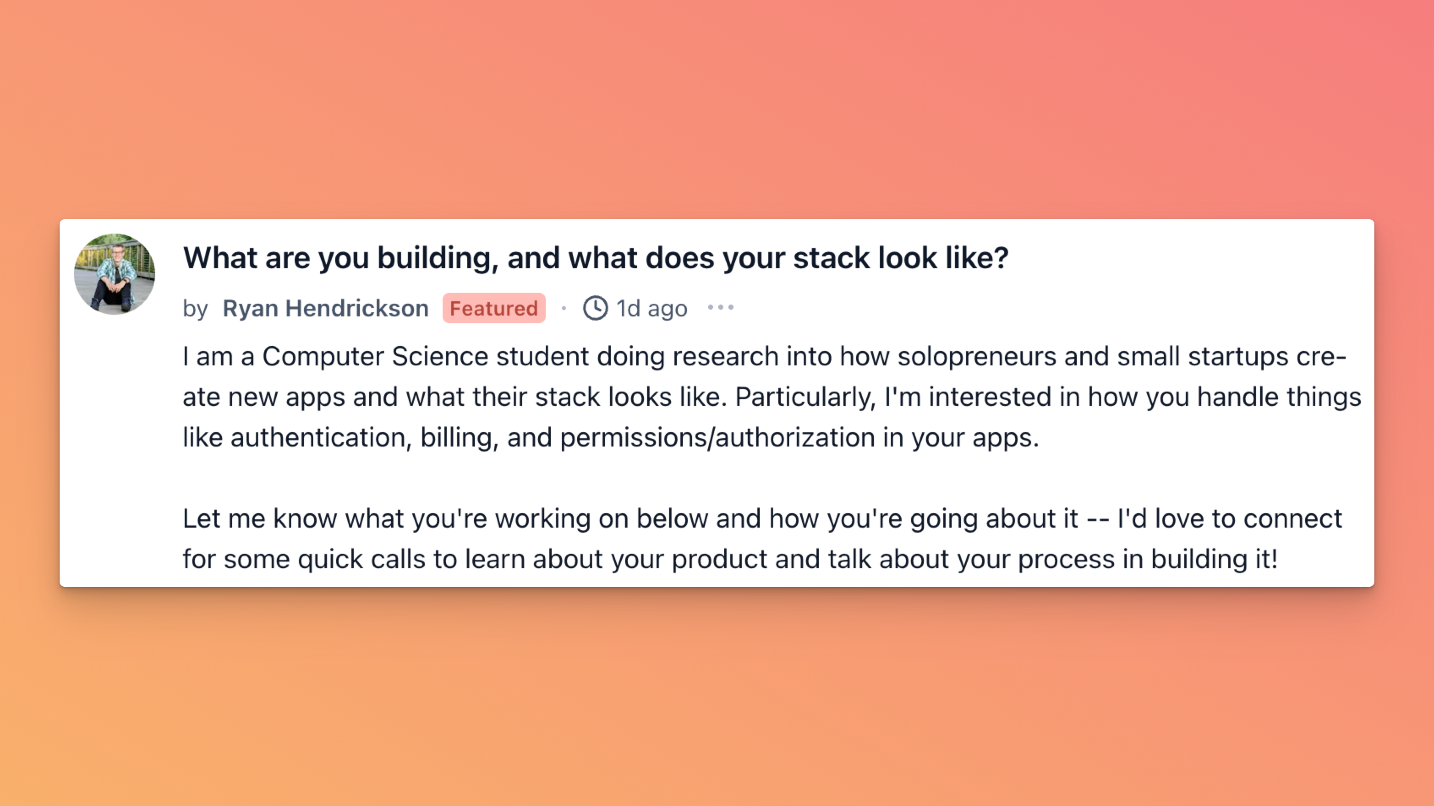The image size is (1434, 806).
Task: Click the pink Featured badge
Action: pos(494,308)
